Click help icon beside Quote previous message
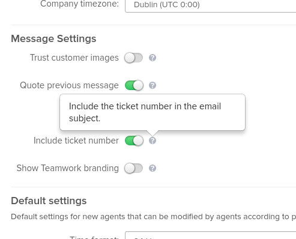296x239 pixels. coord(153,85)
